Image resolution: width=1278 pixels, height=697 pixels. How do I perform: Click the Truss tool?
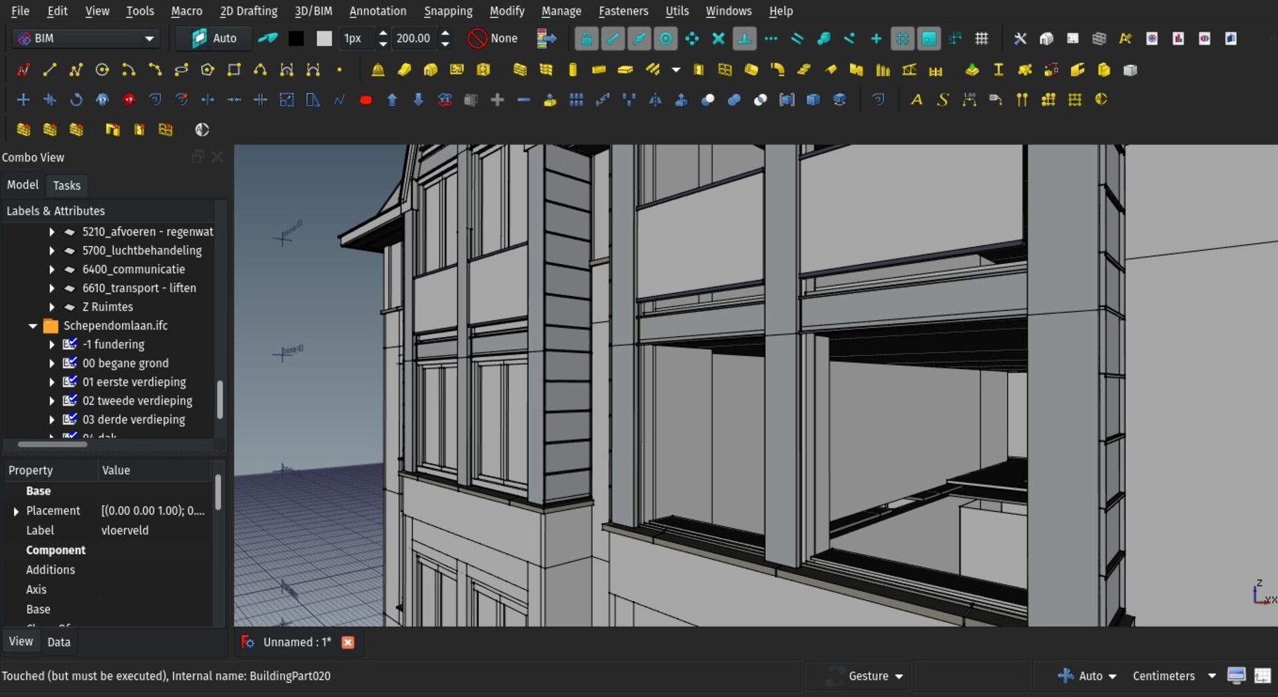point(909,70)
